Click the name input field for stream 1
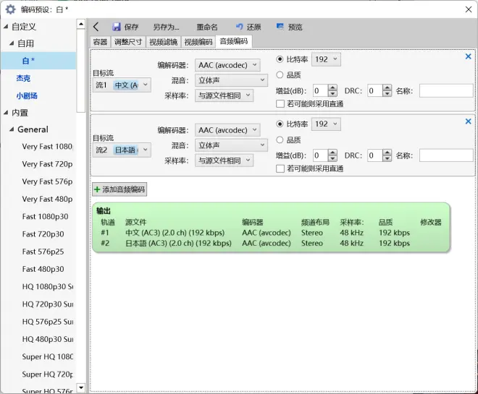 pos(446,90)
